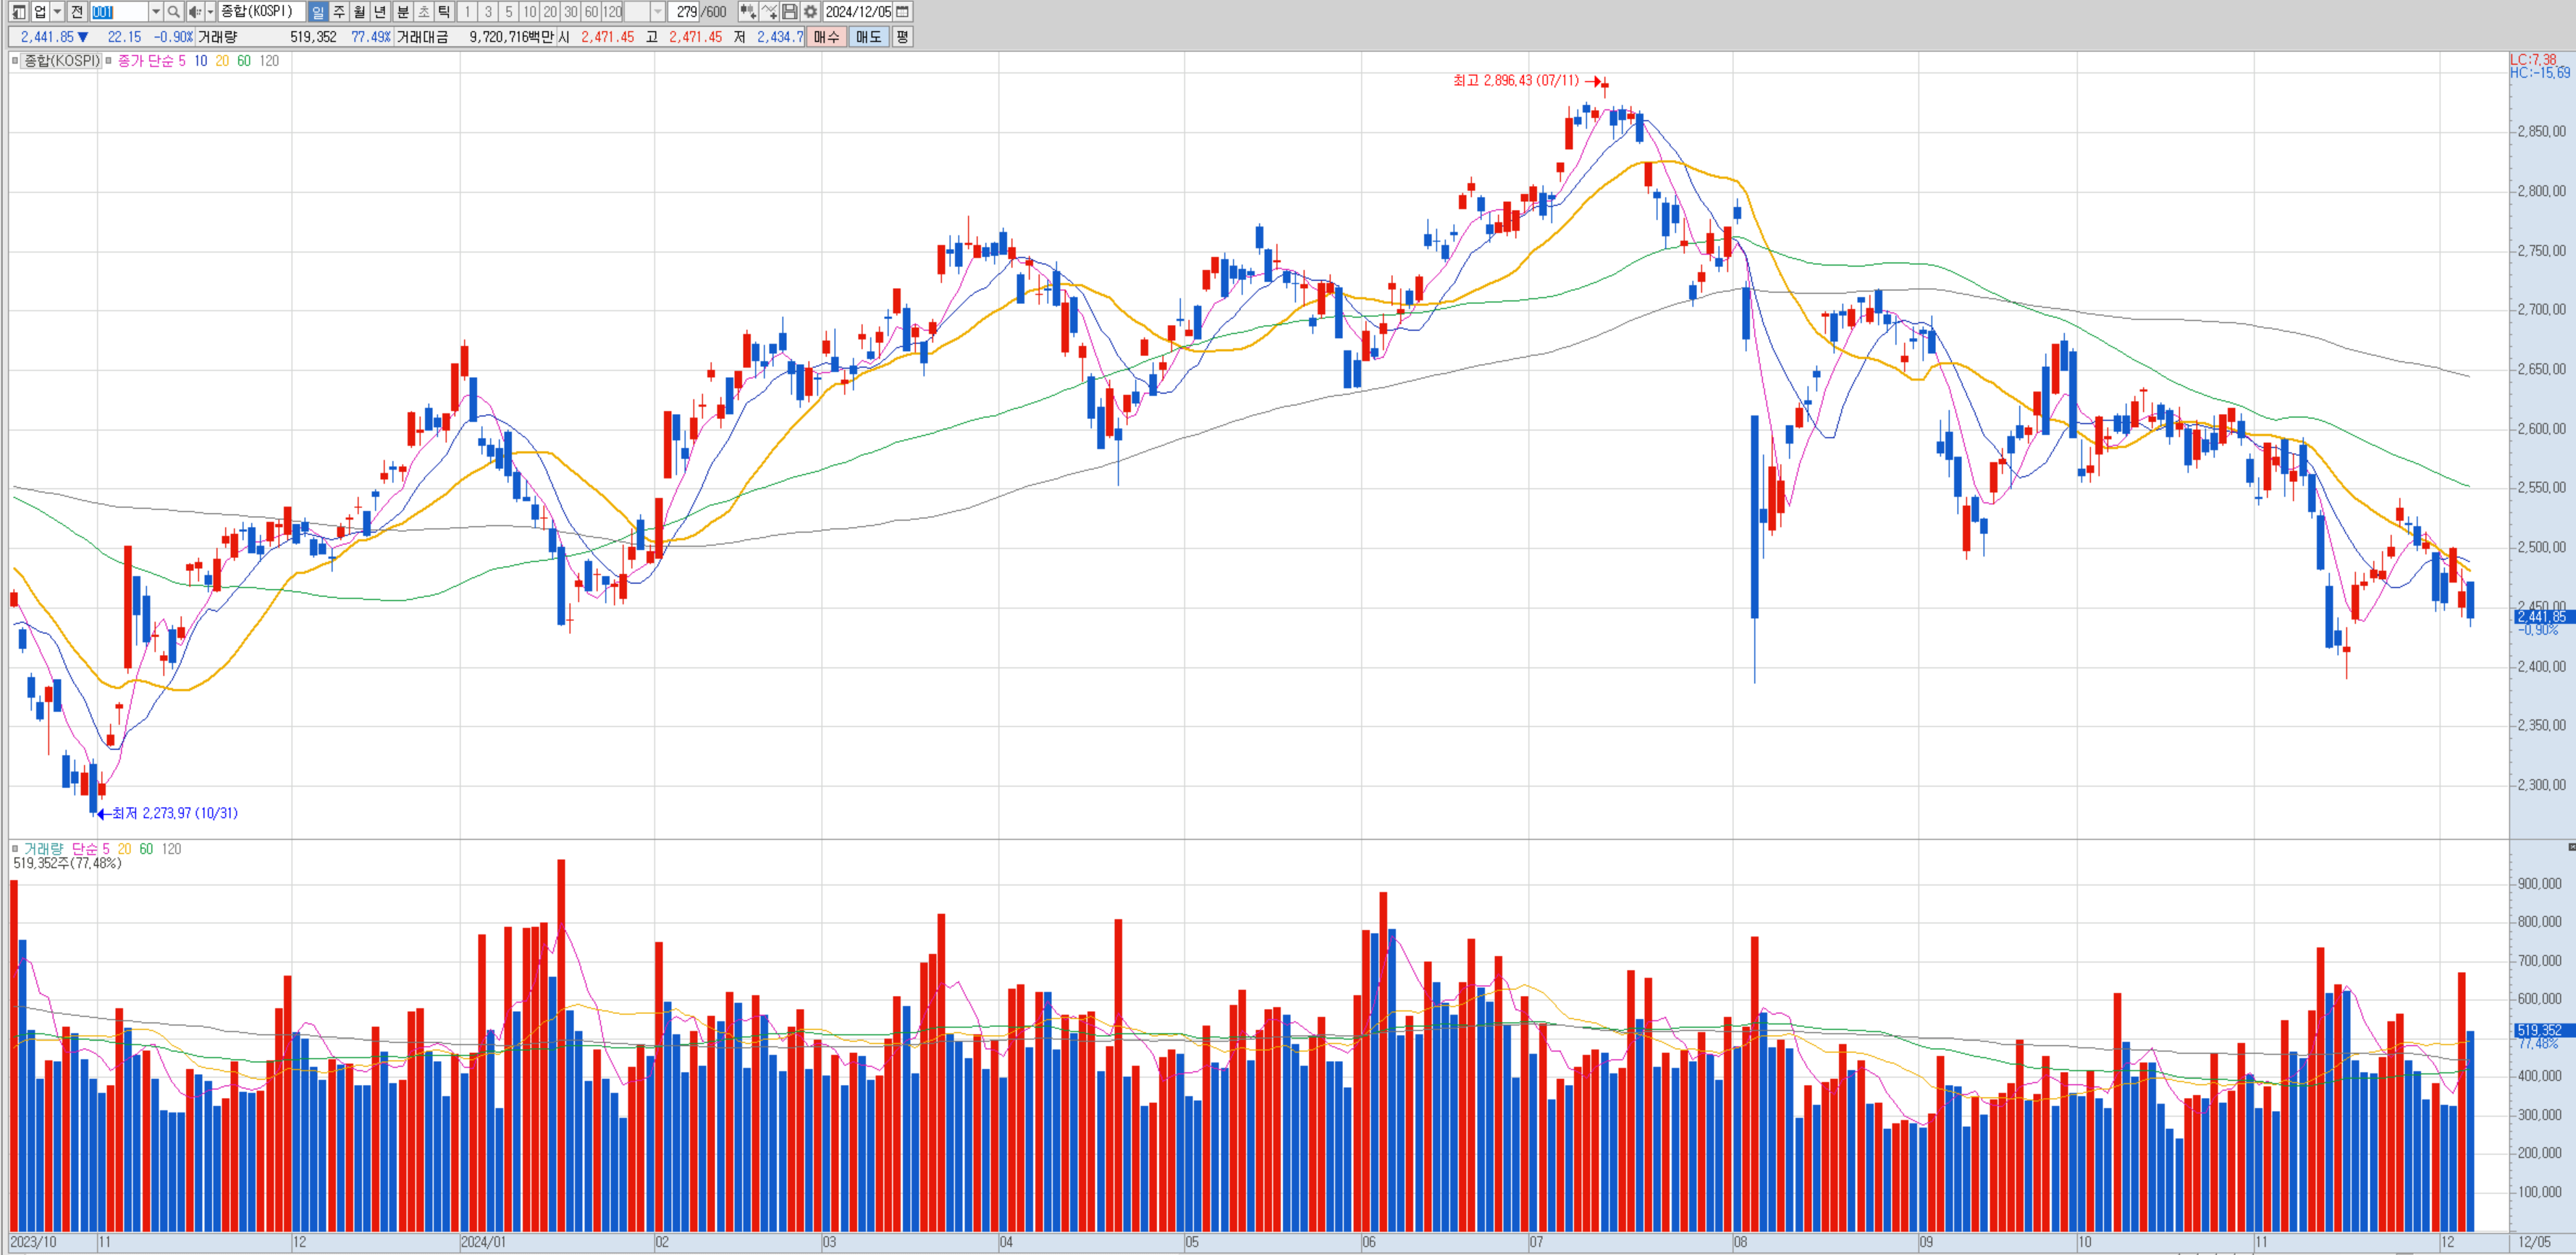The height and width of the screenshot is (1255, 2576).
Task: Expand the 001 code dropdown arrow
Action: click(156, 12)
